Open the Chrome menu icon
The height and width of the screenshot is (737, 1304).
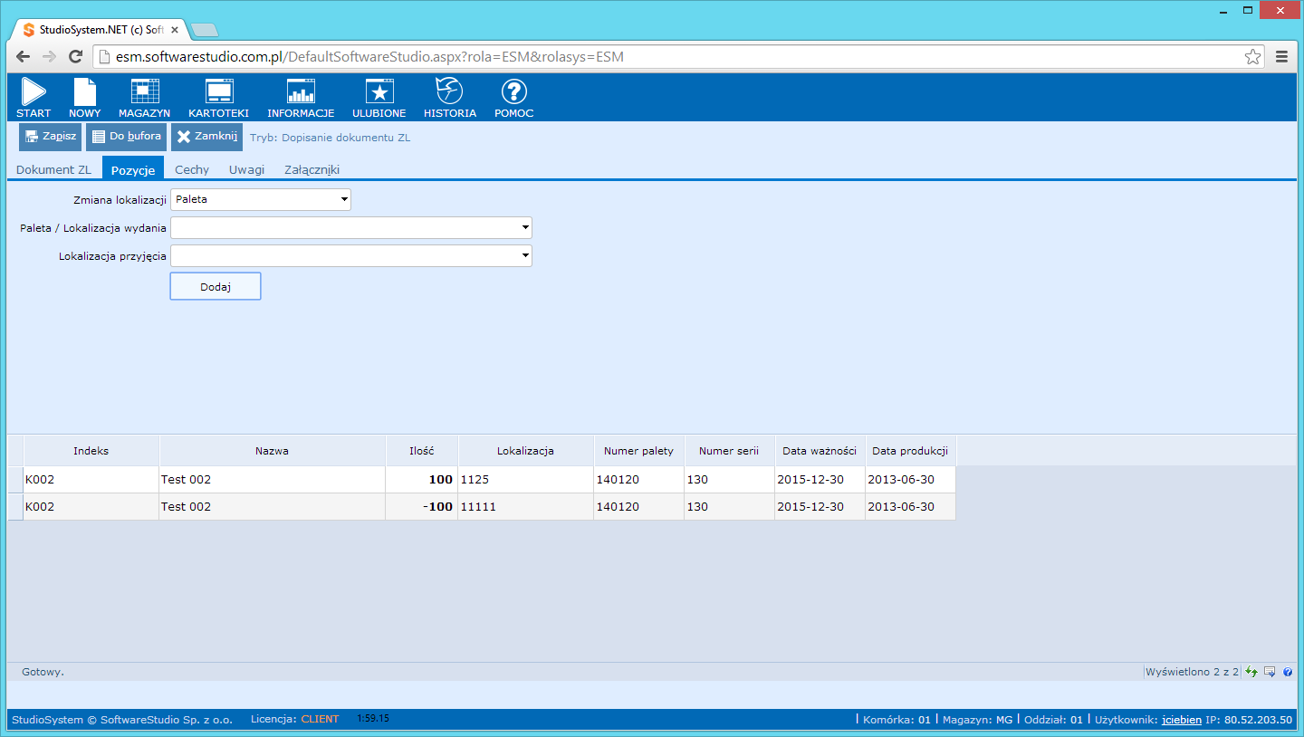click(1281, 57)
